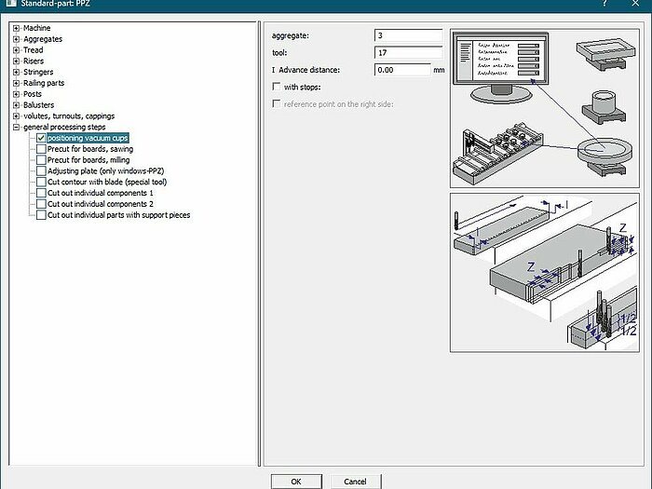The width and height of the screenshot is (652, 489).
Task: Select Cut out parts with support pieces label
Action: pyautogui.click(x=119, y=215)
